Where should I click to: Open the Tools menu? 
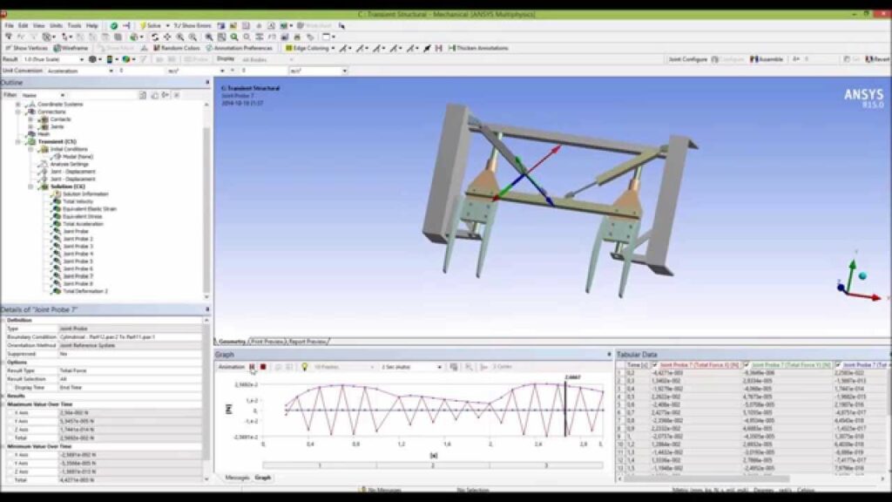tap(74, 24)
